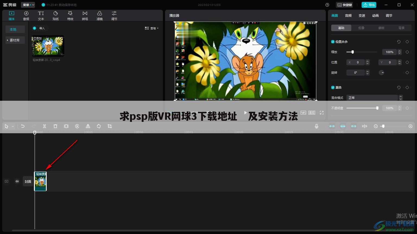Click the 封面 cover button on the track
Viewport: 417px width, 234px height.
(x=28, y=181)
